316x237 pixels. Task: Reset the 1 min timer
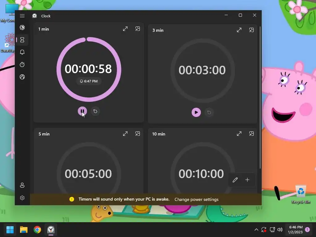[95, 111]
